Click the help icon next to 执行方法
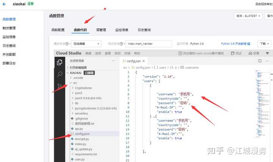 tap(121, 44)
